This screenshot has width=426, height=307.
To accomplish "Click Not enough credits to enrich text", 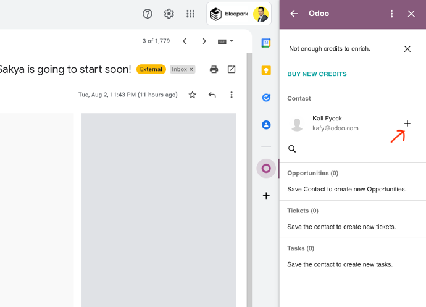I will tap(330, 49).
